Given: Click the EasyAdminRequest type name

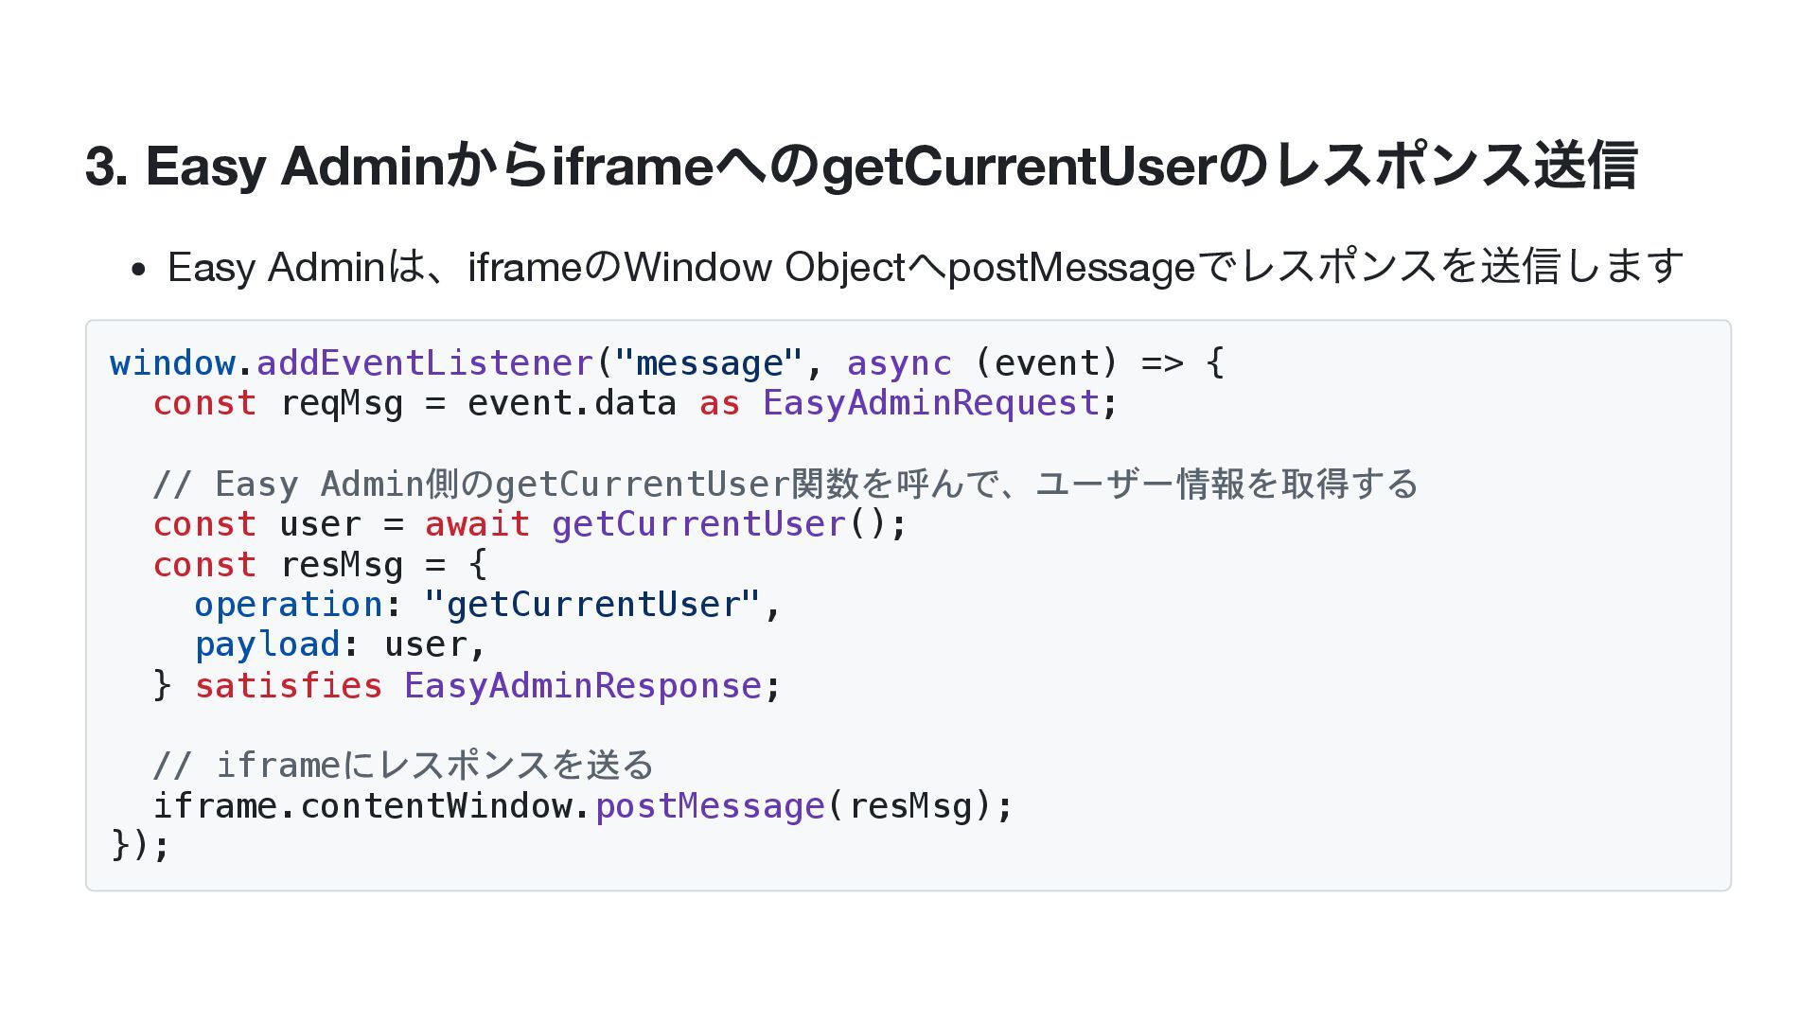Looking at the screenshot, I should [930, 404].
